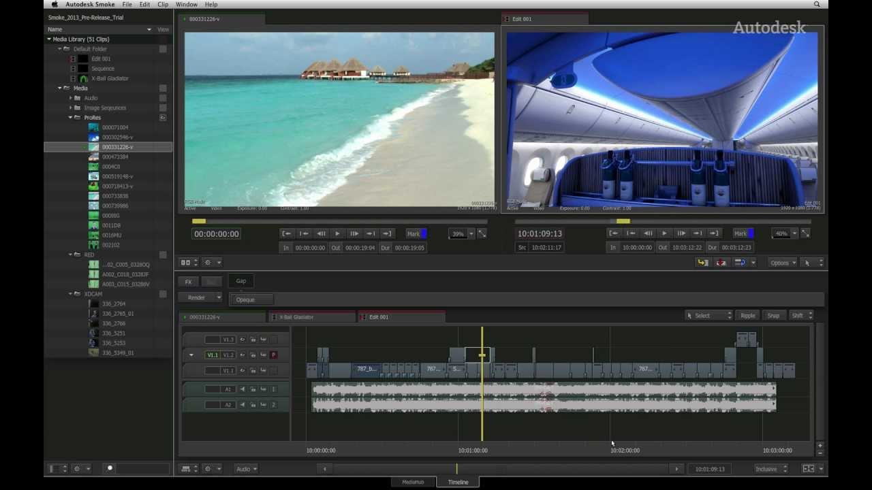Switch to the 000331226-v timeline tab
872x490 pixels.
coord(223,317)
